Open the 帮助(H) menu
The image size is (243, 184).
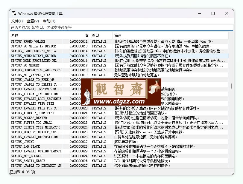(49, 21)
